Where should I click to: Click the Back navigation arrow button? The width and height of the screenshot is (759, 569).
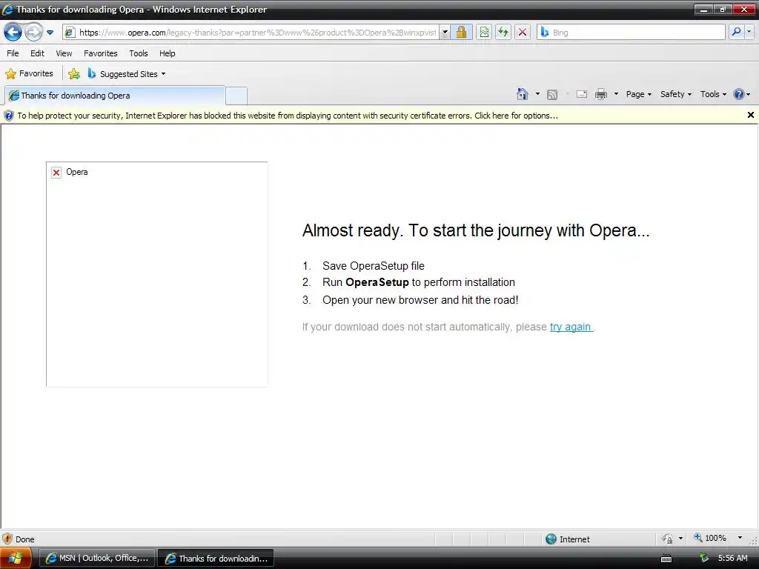click(x=13, y=33)
